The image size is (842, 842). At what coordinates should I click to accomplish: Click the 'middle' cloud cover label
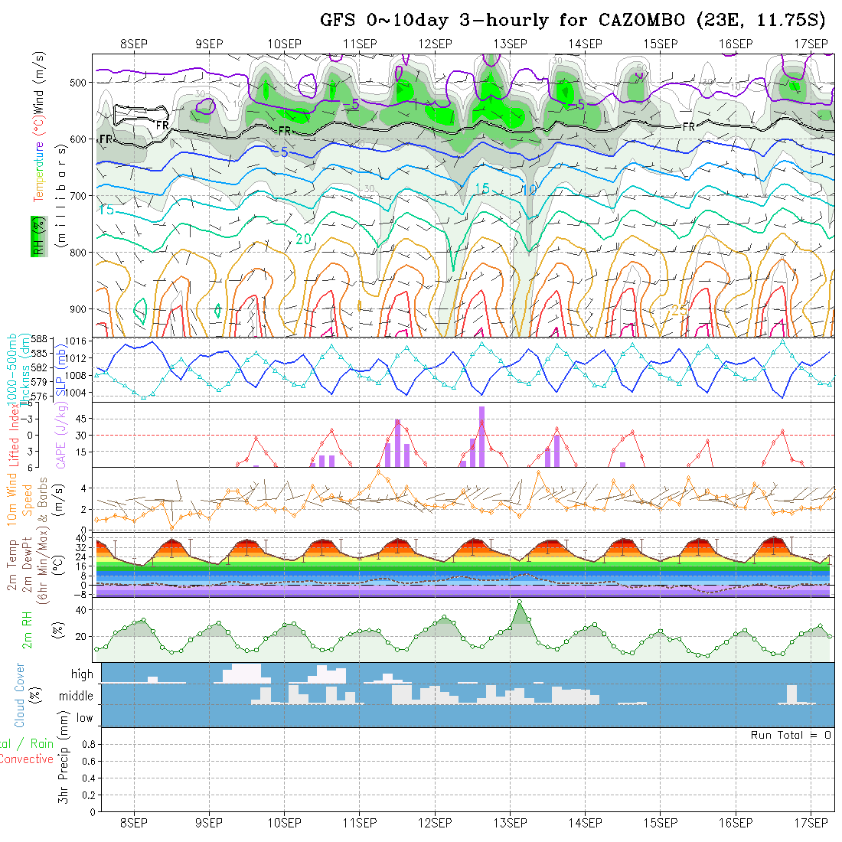pos(77,697)
